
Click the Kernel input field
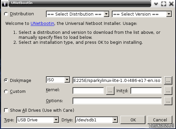point(88,91)
